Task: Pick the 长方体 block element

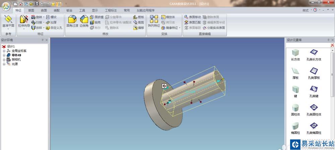Action: [295, 55]
